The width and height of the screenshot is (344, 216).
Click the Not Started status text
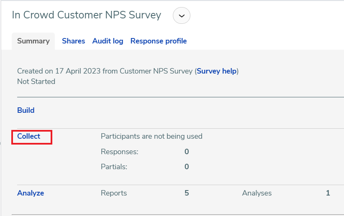tap(36, 81)
